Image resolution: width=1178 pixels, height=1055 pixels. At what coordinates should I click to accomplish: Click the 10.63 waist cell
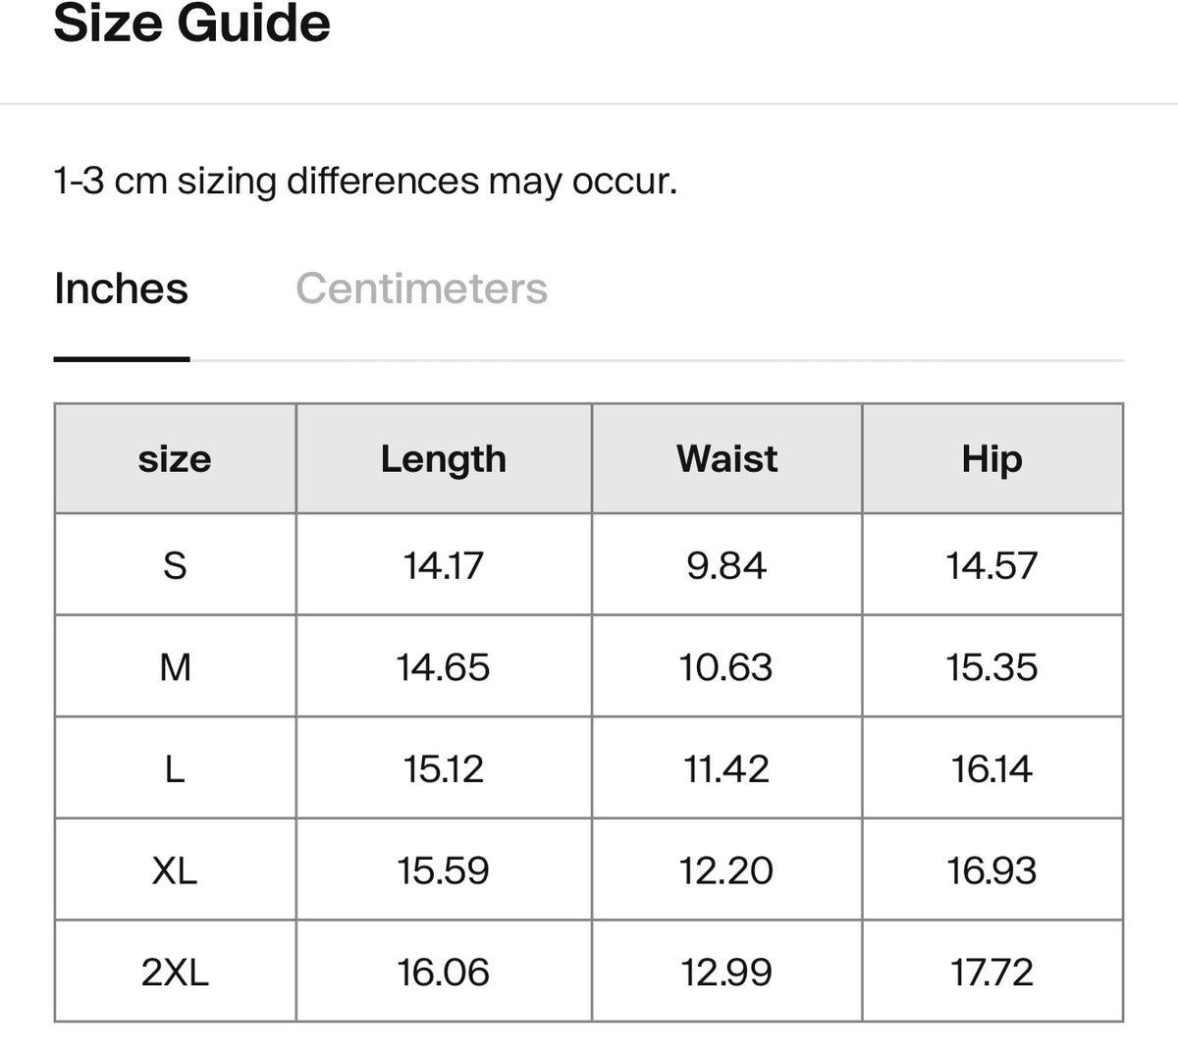point(726,667)
